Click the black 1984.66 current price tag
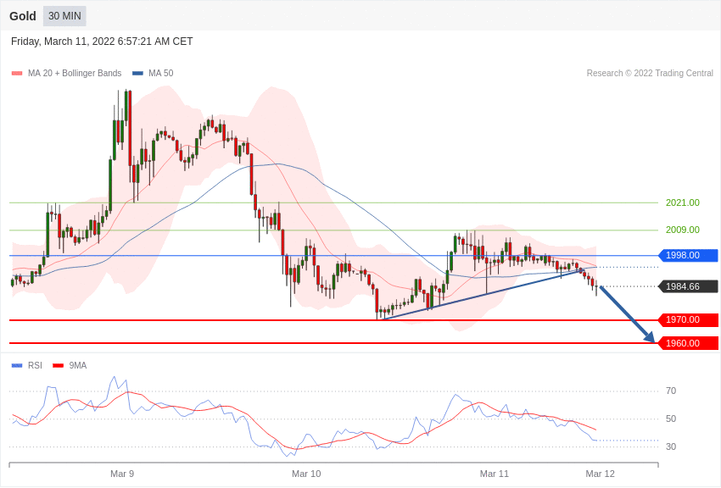The height and width of the screenshot is (488, 721). pos(688,286)
